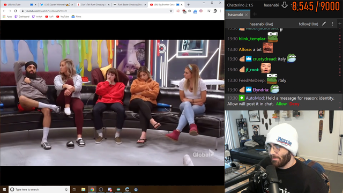
Task: Click the taskbar search microphone icon
Action: point(66,189)
